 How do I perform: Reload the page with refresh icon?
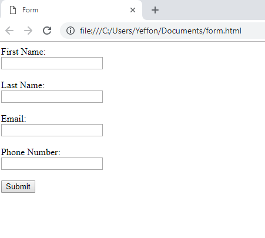point(47,31)
